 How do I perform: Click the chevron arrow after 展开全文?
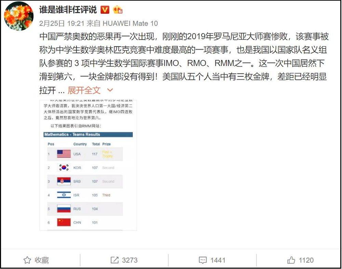click(110, 90)
